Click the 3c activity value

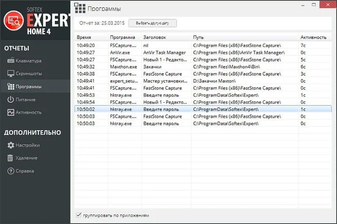coord(303,74)
